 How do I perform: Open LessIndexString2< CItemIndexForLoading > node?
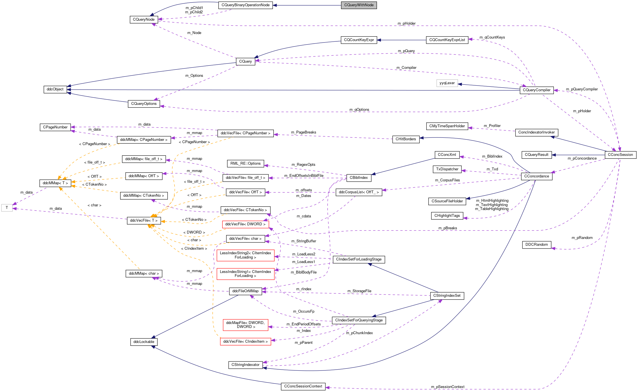pos(245,255)
